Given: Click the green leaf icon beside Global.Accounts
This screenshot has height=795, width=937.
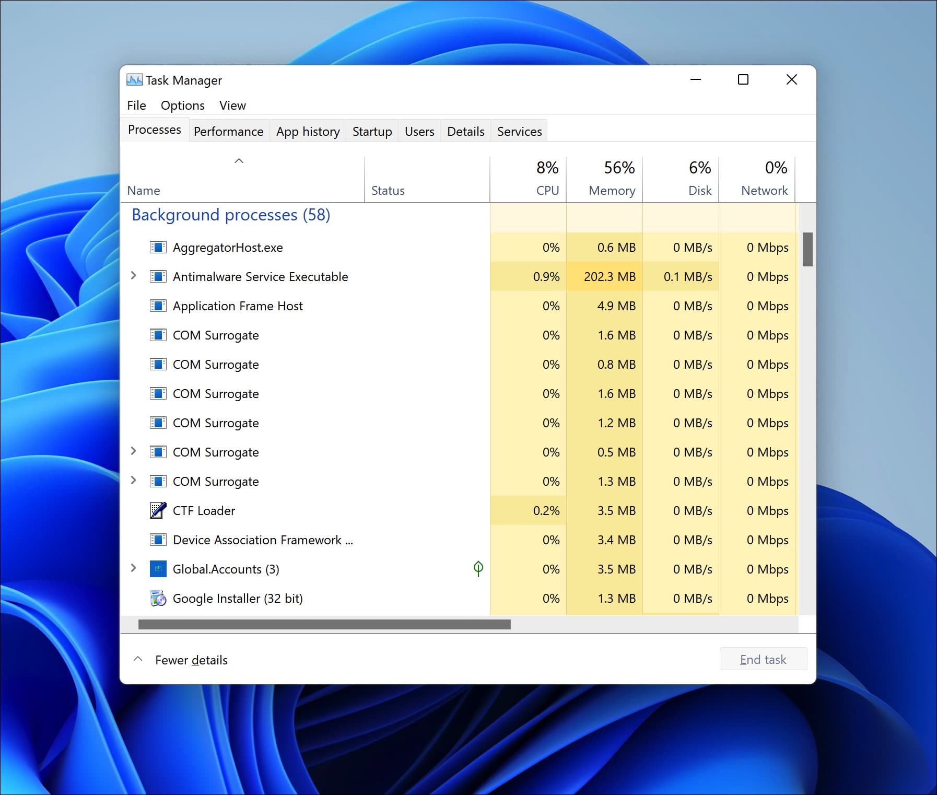Looking at the screenshot, I should [x=478, y=569].
